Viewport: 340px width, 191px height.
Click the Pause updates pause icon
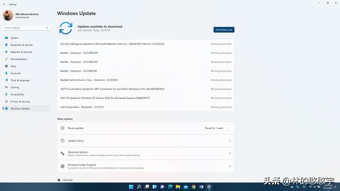point(62,128)
